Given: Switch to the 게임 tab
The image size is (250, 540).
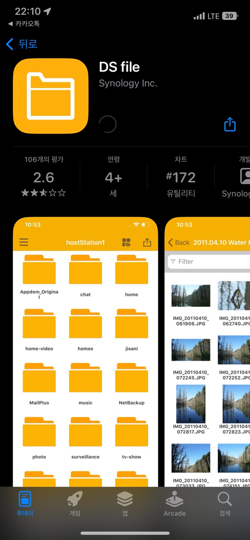Looking at the screenshot, I should coord(75,503).
